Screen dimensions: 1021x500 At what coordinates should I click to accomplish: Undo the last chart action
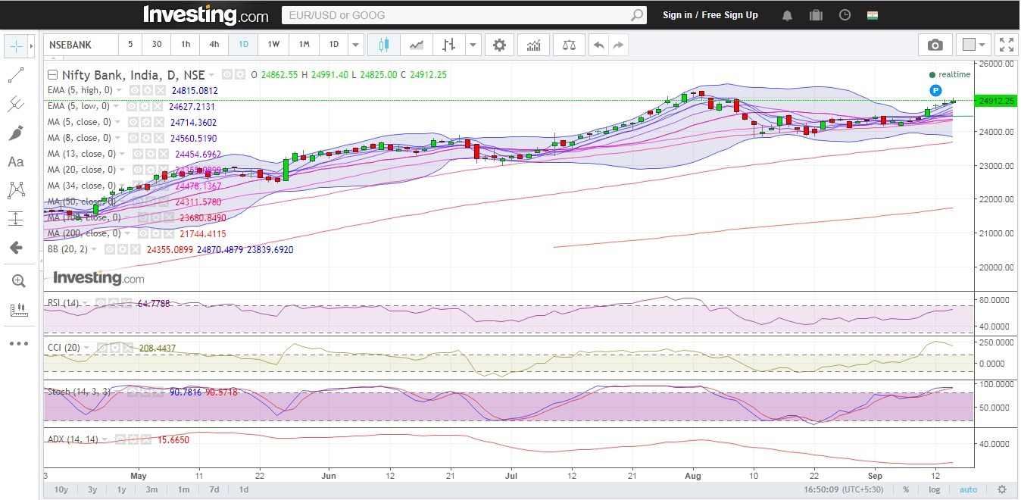pos(599,45)
